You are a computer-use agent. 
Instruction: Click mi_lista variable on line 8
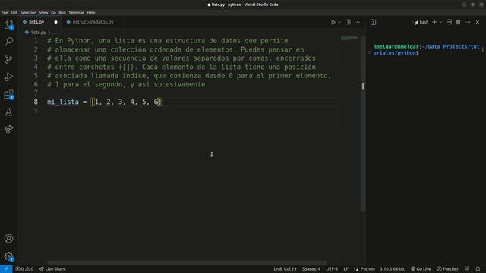pos(63,102)
